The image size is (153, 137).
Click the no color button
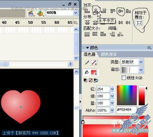pyautogui.click(x=91, y=80)
